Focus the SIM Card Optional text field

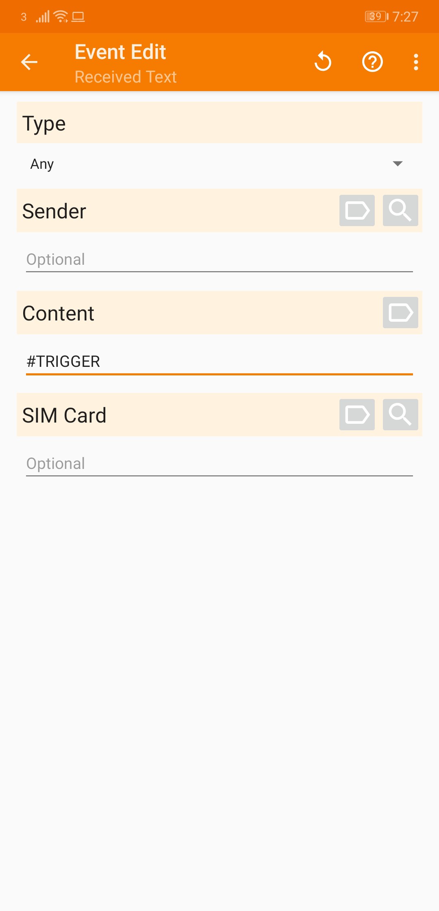219,464
